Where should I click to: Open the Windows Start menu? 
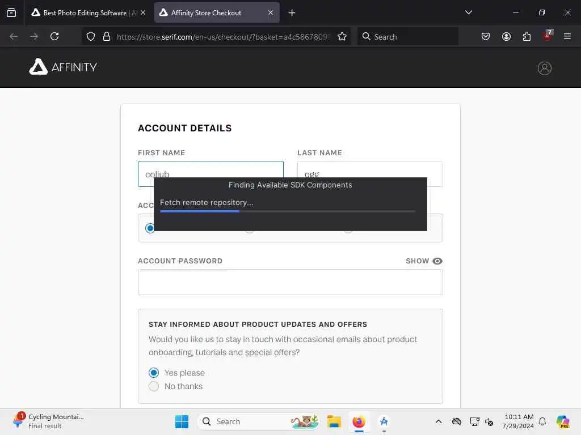(x=182, y=421)
